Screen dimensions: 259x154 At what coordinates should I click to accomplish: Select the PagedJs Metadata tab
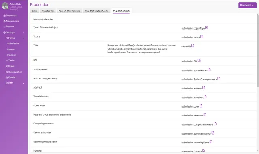(x=121, y=11)
